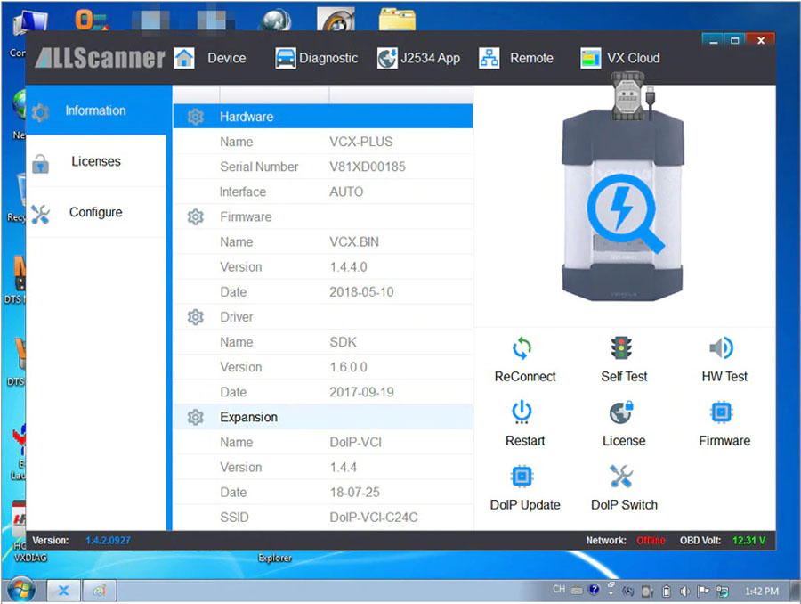Viewport: 801px width, 604px height.
Task: Click the CH language indicator in tray
Action: tap(559, 589)
